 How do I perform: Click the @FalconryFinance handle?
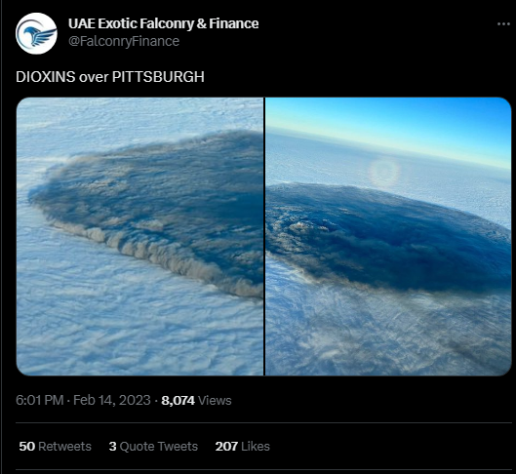[x=124, y=41]
